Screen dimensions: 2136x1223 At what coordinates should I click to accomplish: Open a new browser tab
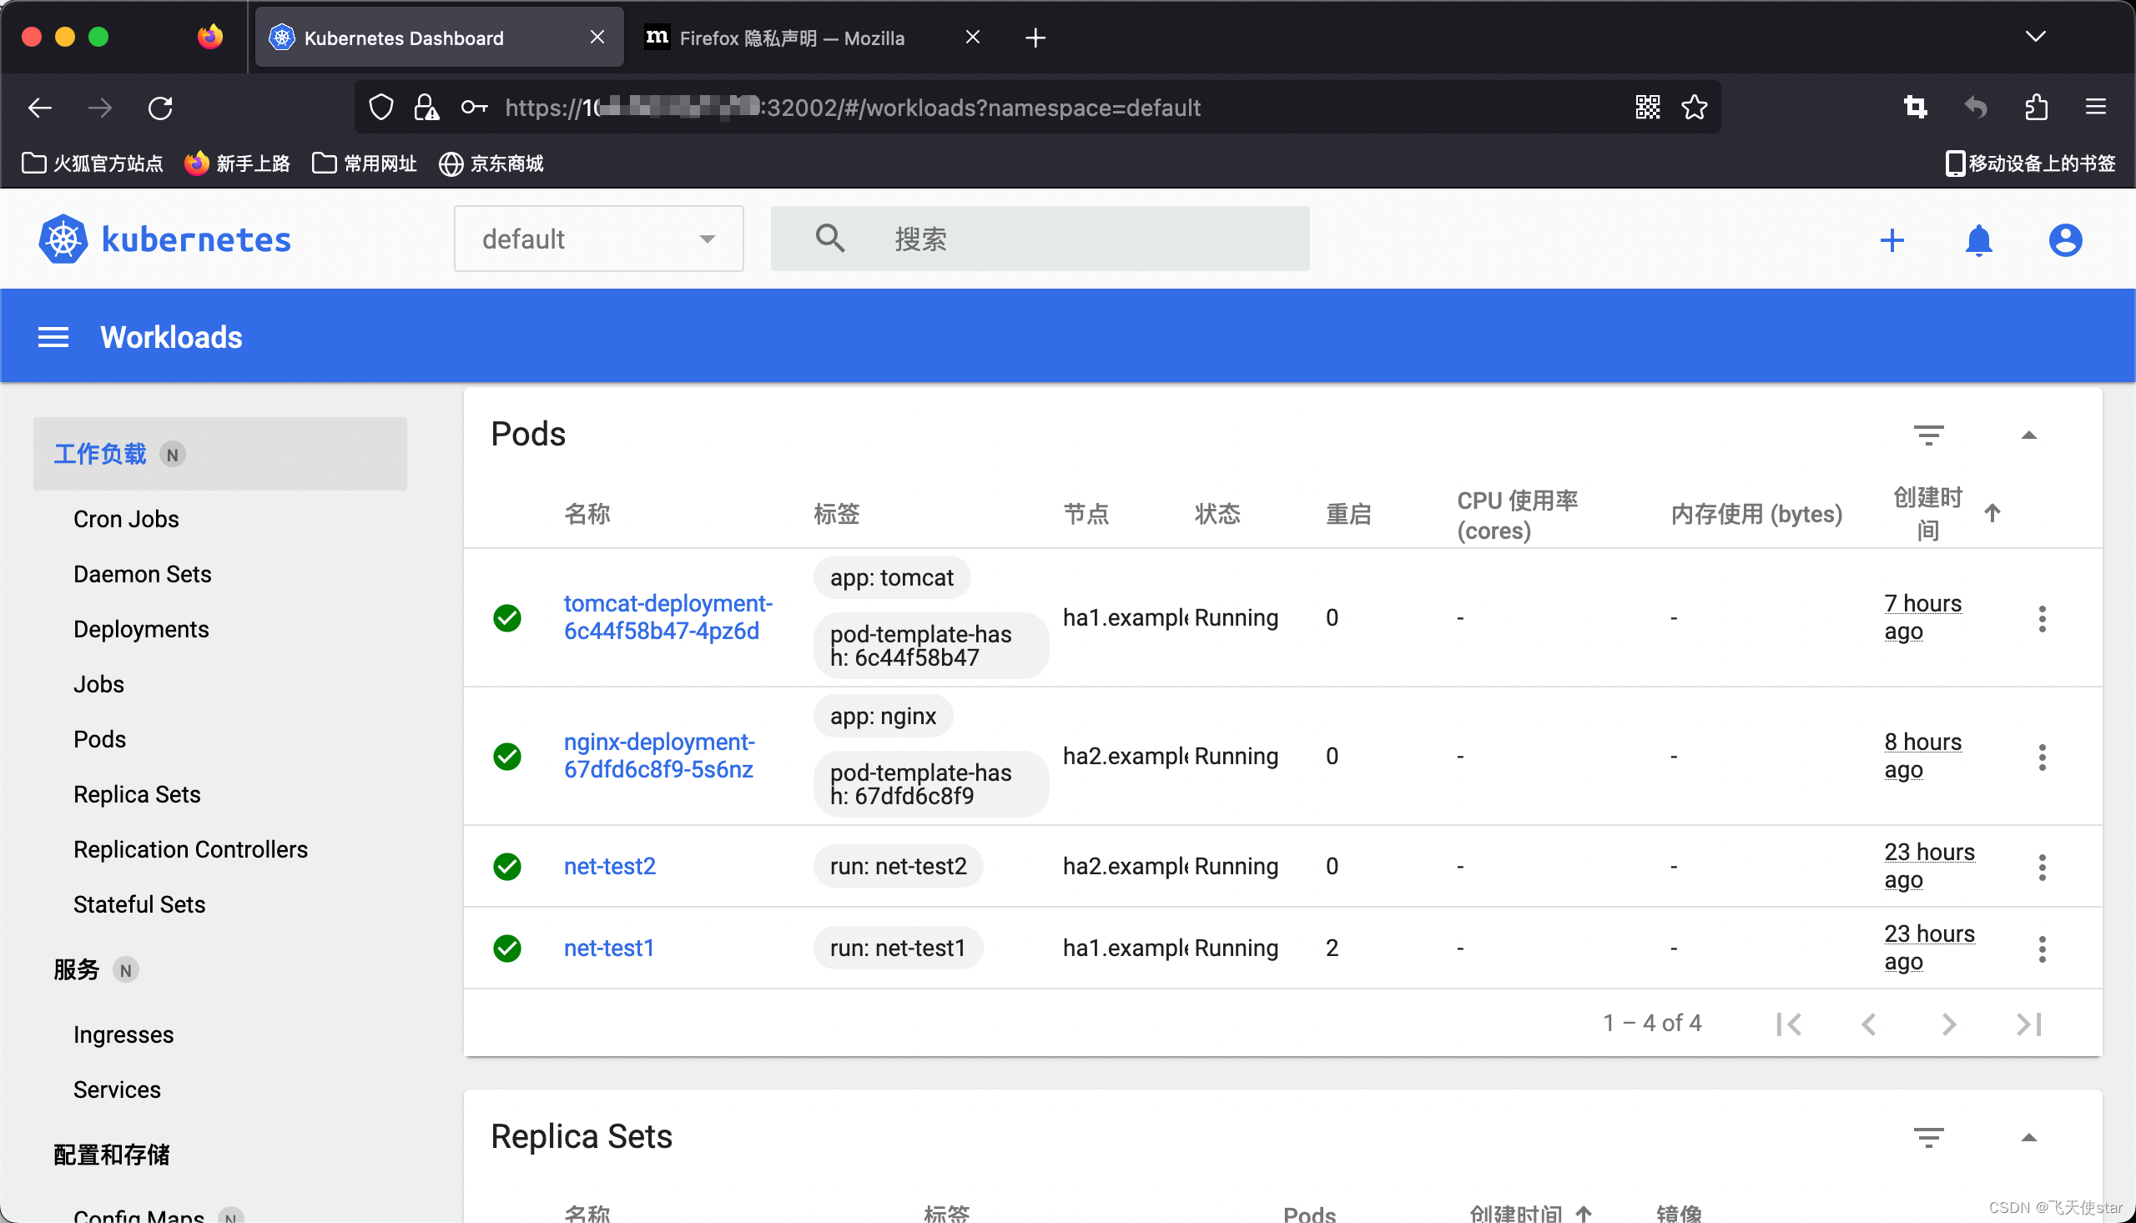(x=1035, y=37)
